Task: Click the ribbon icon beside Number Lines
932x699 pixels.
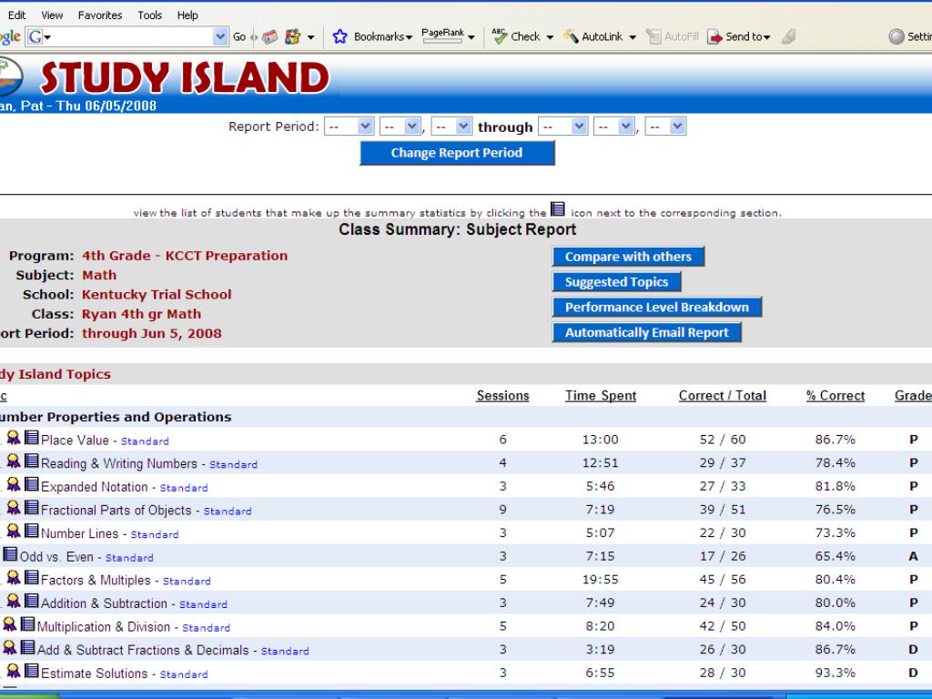Action: coord(13,532)
